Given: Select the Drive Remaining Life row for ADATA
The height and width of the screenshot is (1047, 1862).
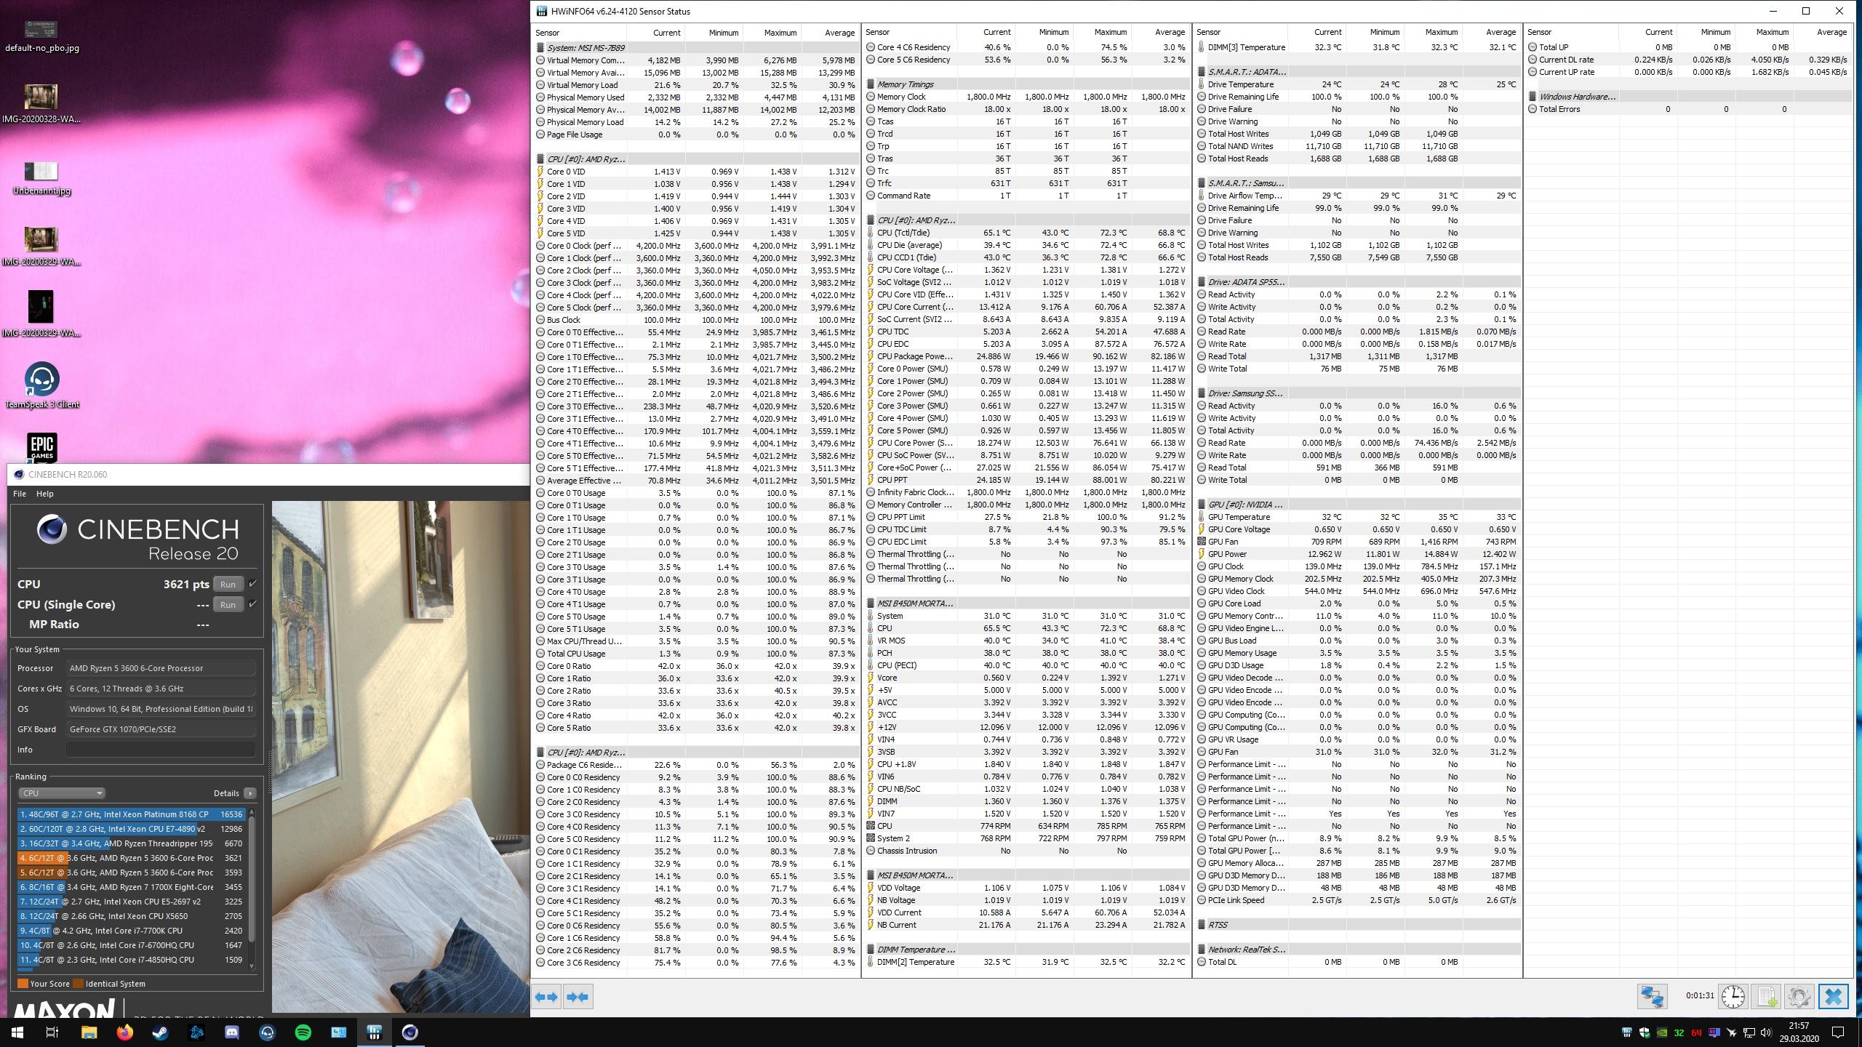Looking at the screenshot, I should (x=1357, y=97).
